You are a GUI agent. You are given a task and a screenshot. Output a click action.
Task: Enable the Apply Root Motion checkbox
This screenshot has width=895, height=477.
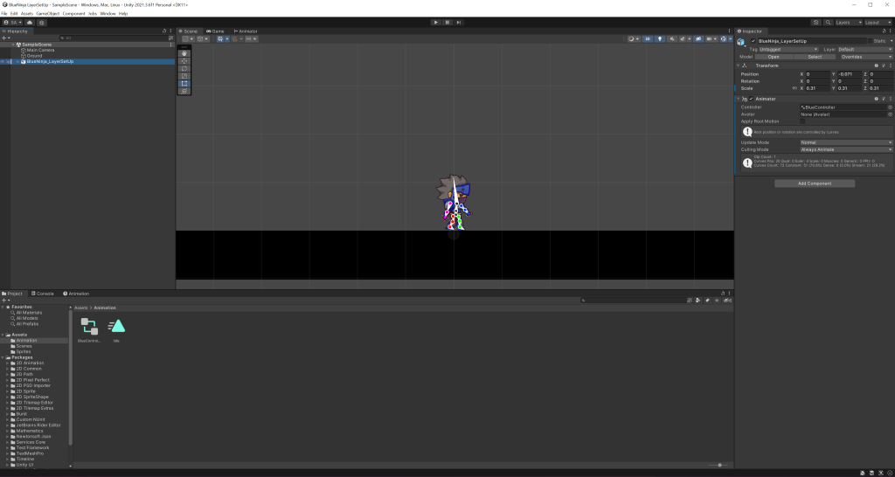[804, 121]
